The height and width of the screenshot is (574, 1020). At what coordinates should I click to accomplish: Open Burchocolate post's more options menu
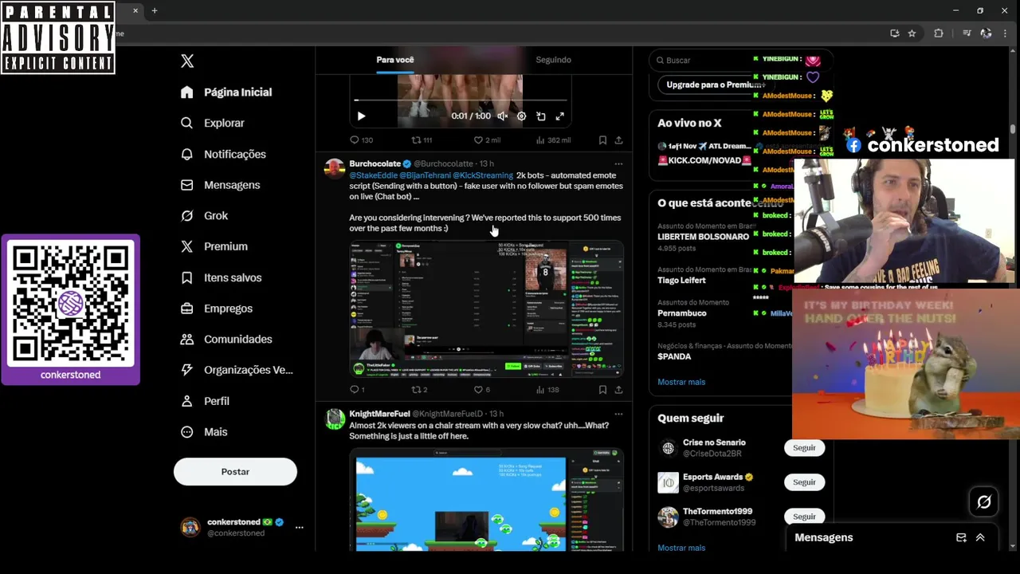[618, 164]
